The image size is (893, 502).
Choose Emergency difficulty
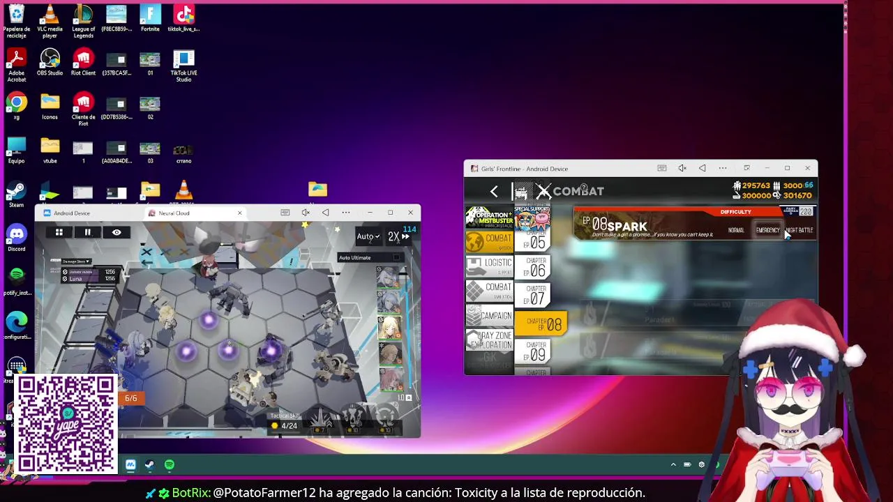click(x=767, y=230)
